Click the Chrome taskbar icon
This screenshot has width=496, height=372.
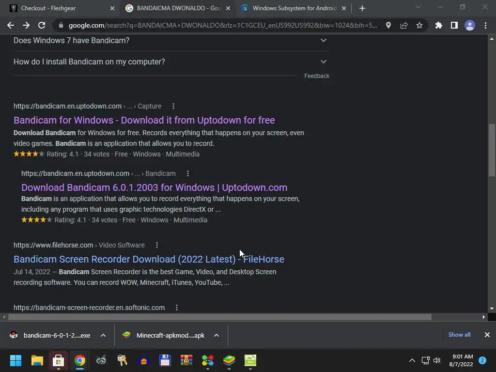tap(80, 360)
